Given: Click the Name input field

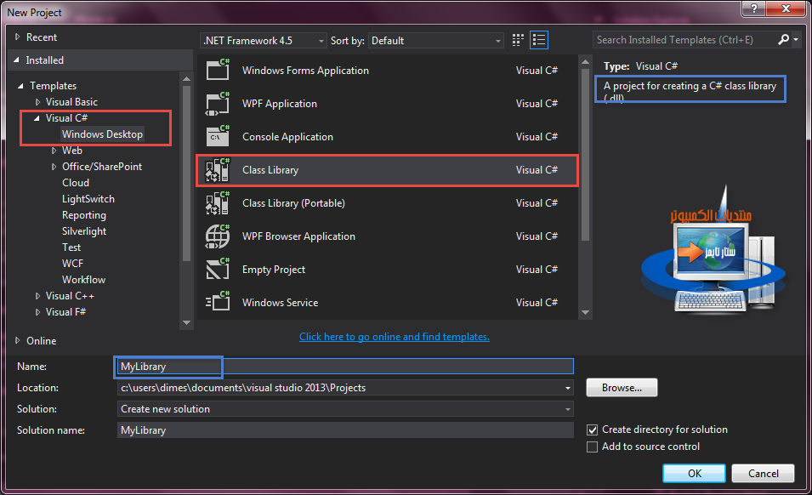Looking at the screenshot, I should point(345,366).
